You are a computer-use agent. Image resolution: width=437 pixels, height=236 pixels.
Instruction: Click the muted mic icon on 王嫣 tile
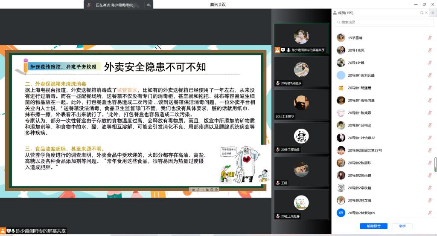278,183
